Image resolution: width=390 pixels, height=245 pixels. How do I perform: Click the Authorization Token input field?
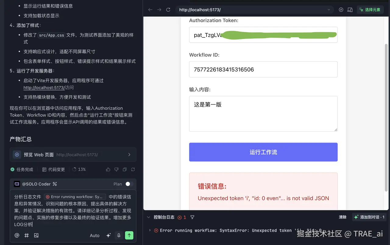263,35
